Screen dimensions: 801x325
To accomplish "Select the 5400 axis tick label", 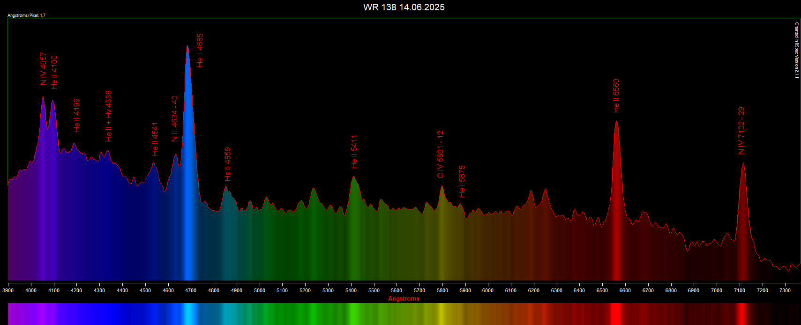I will tap(351, 290).
